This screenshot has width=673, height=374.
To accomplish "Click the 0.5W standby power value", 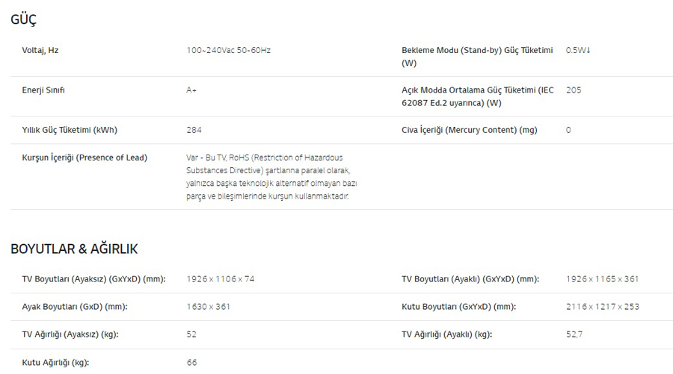I will [x=578, y=50].
